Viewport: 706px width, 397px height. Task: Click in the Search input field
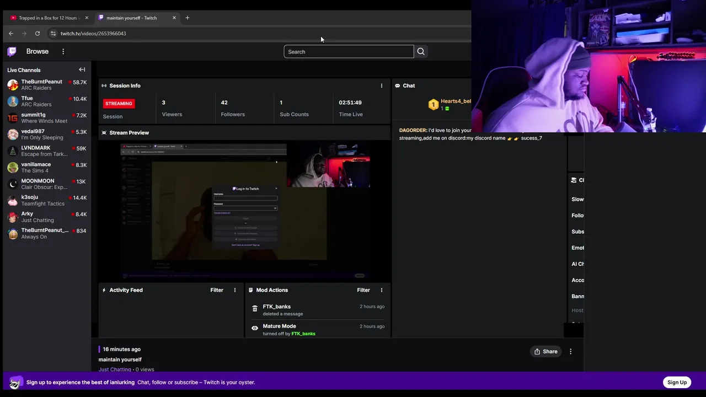(349, 51)
